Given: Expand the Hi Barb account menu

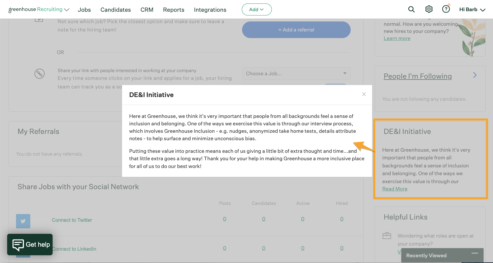Looking at the screenshot, I should point(472,9).
